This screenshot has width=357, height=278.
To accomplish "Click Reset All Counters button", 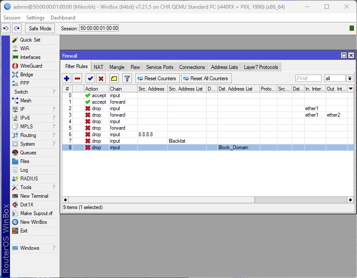I will click(x=206, y=78).
